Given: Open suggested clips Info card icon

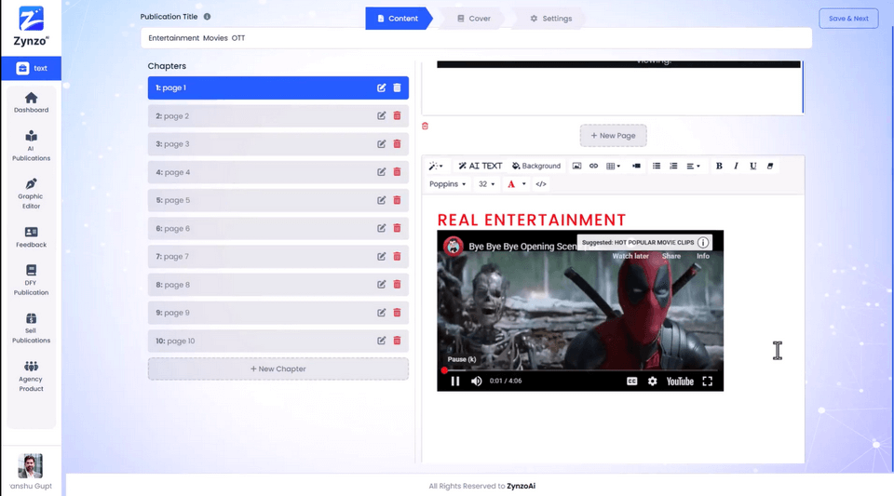Looking at the screenshot, I should coord(703,243).
